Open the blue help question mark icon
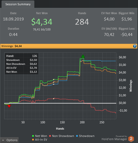Viewport: 138px width, 143px height. pyautogui.click(x=135, y=46)
